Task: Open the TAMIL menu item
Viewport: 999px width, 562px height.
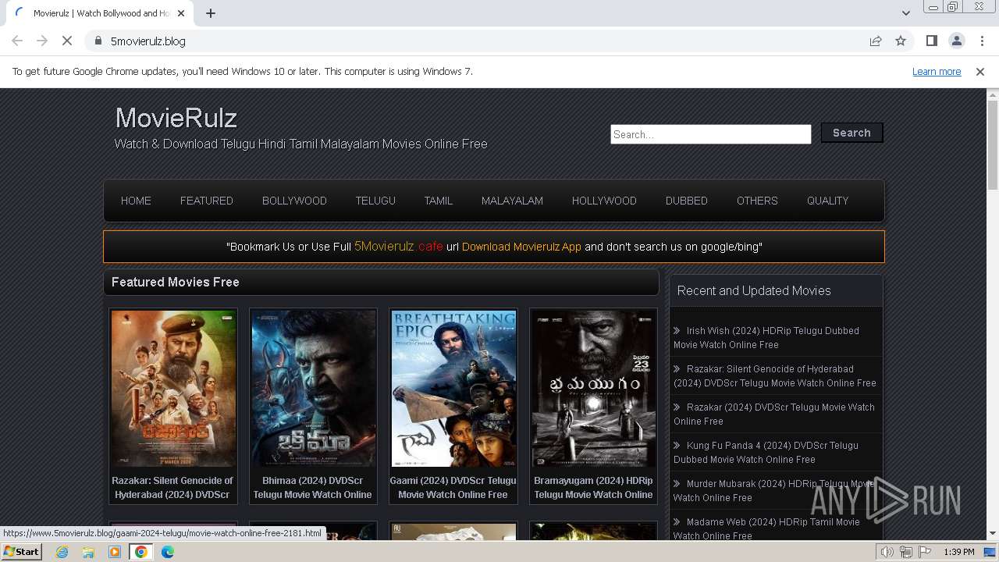Action: click(x=439, y=201)
